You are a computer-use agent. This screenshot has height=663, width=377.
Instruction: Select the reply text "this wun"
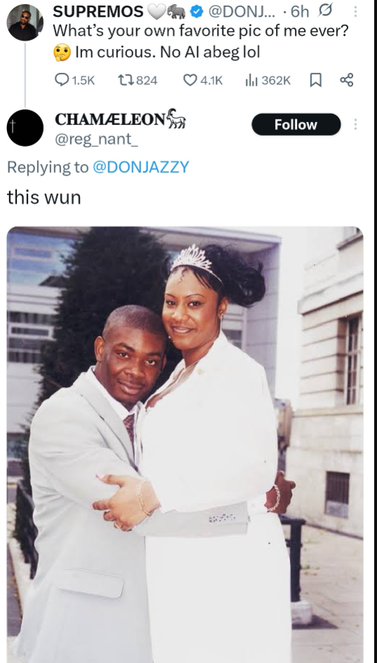[44, 197]
